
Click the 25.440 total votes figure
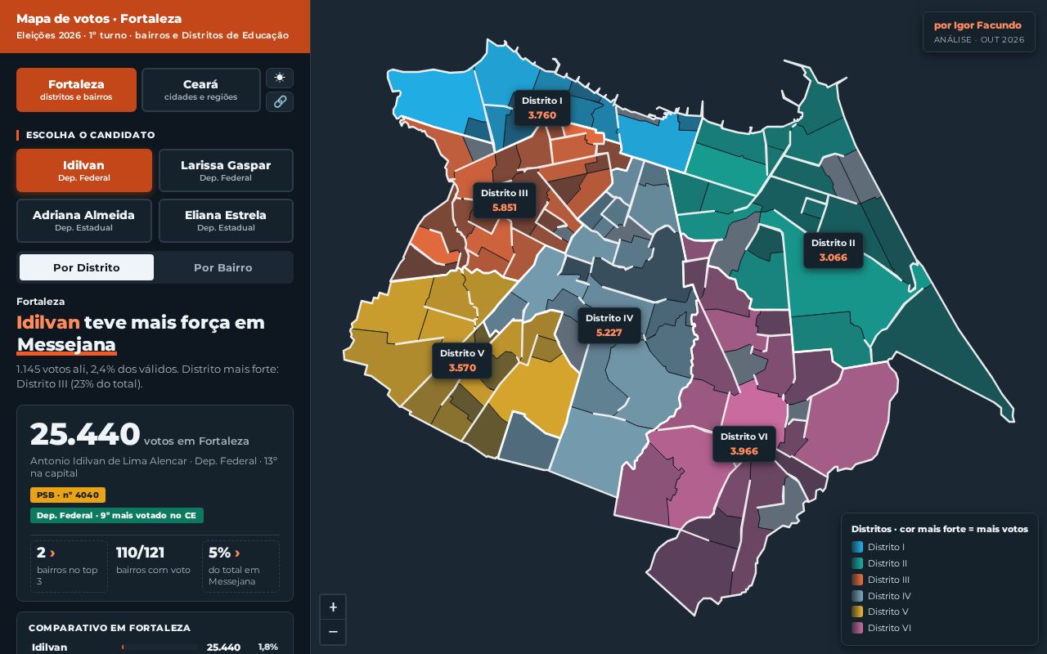85,435
